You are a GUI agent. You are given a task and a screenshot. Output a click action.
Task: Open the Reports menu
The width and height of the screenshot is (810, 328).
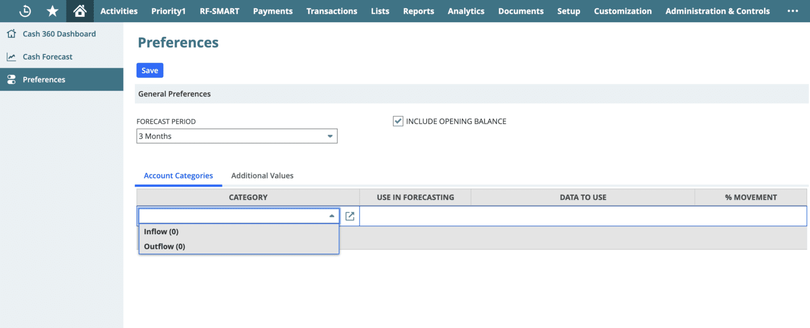pyautogui.click(x=418, y=11)
